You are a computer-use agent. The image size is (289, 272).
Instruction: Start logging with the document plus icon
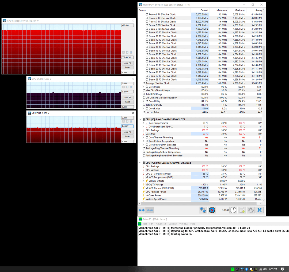pos(242,210)
